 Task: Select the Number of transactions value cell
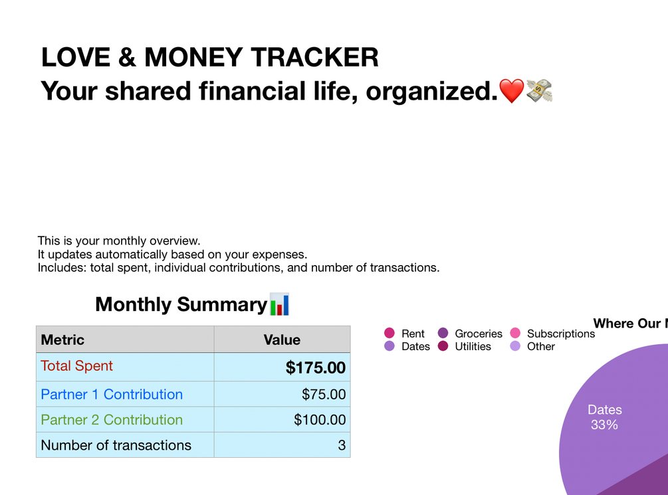[x=282, y=445]
